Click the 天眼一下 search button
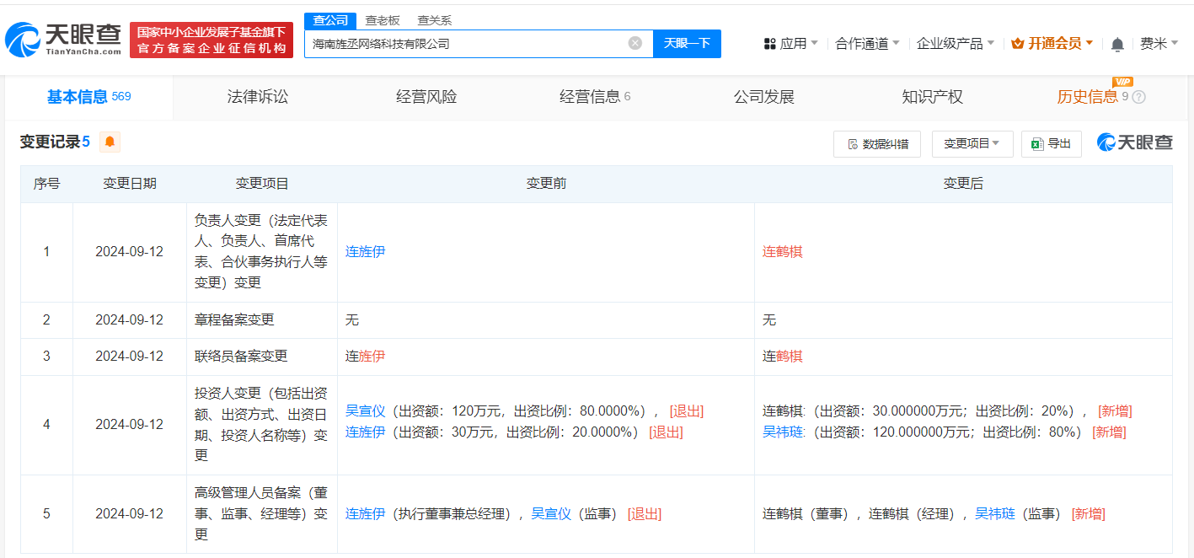Image resolution: width=1194 pixels, height=558 pixels. point(687,44)
